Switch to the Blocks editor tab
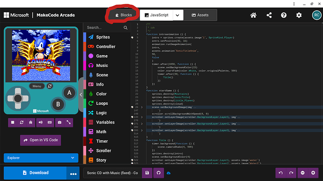The height and width of the screenshot is (181, 323). click(123, 15)
